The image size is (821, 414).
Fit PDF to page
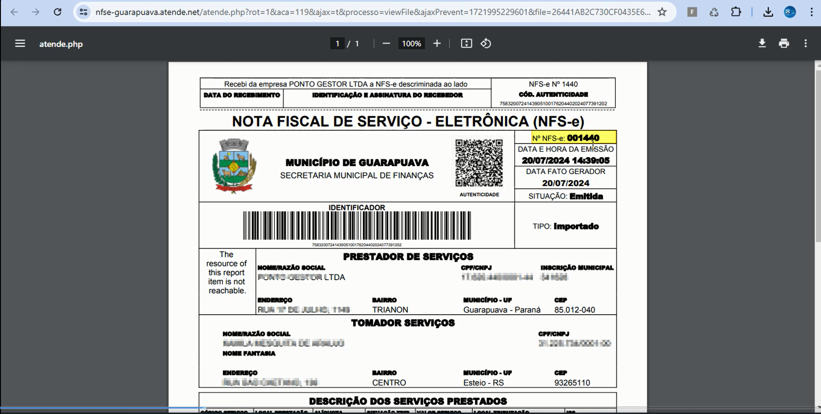click(466, 44)
